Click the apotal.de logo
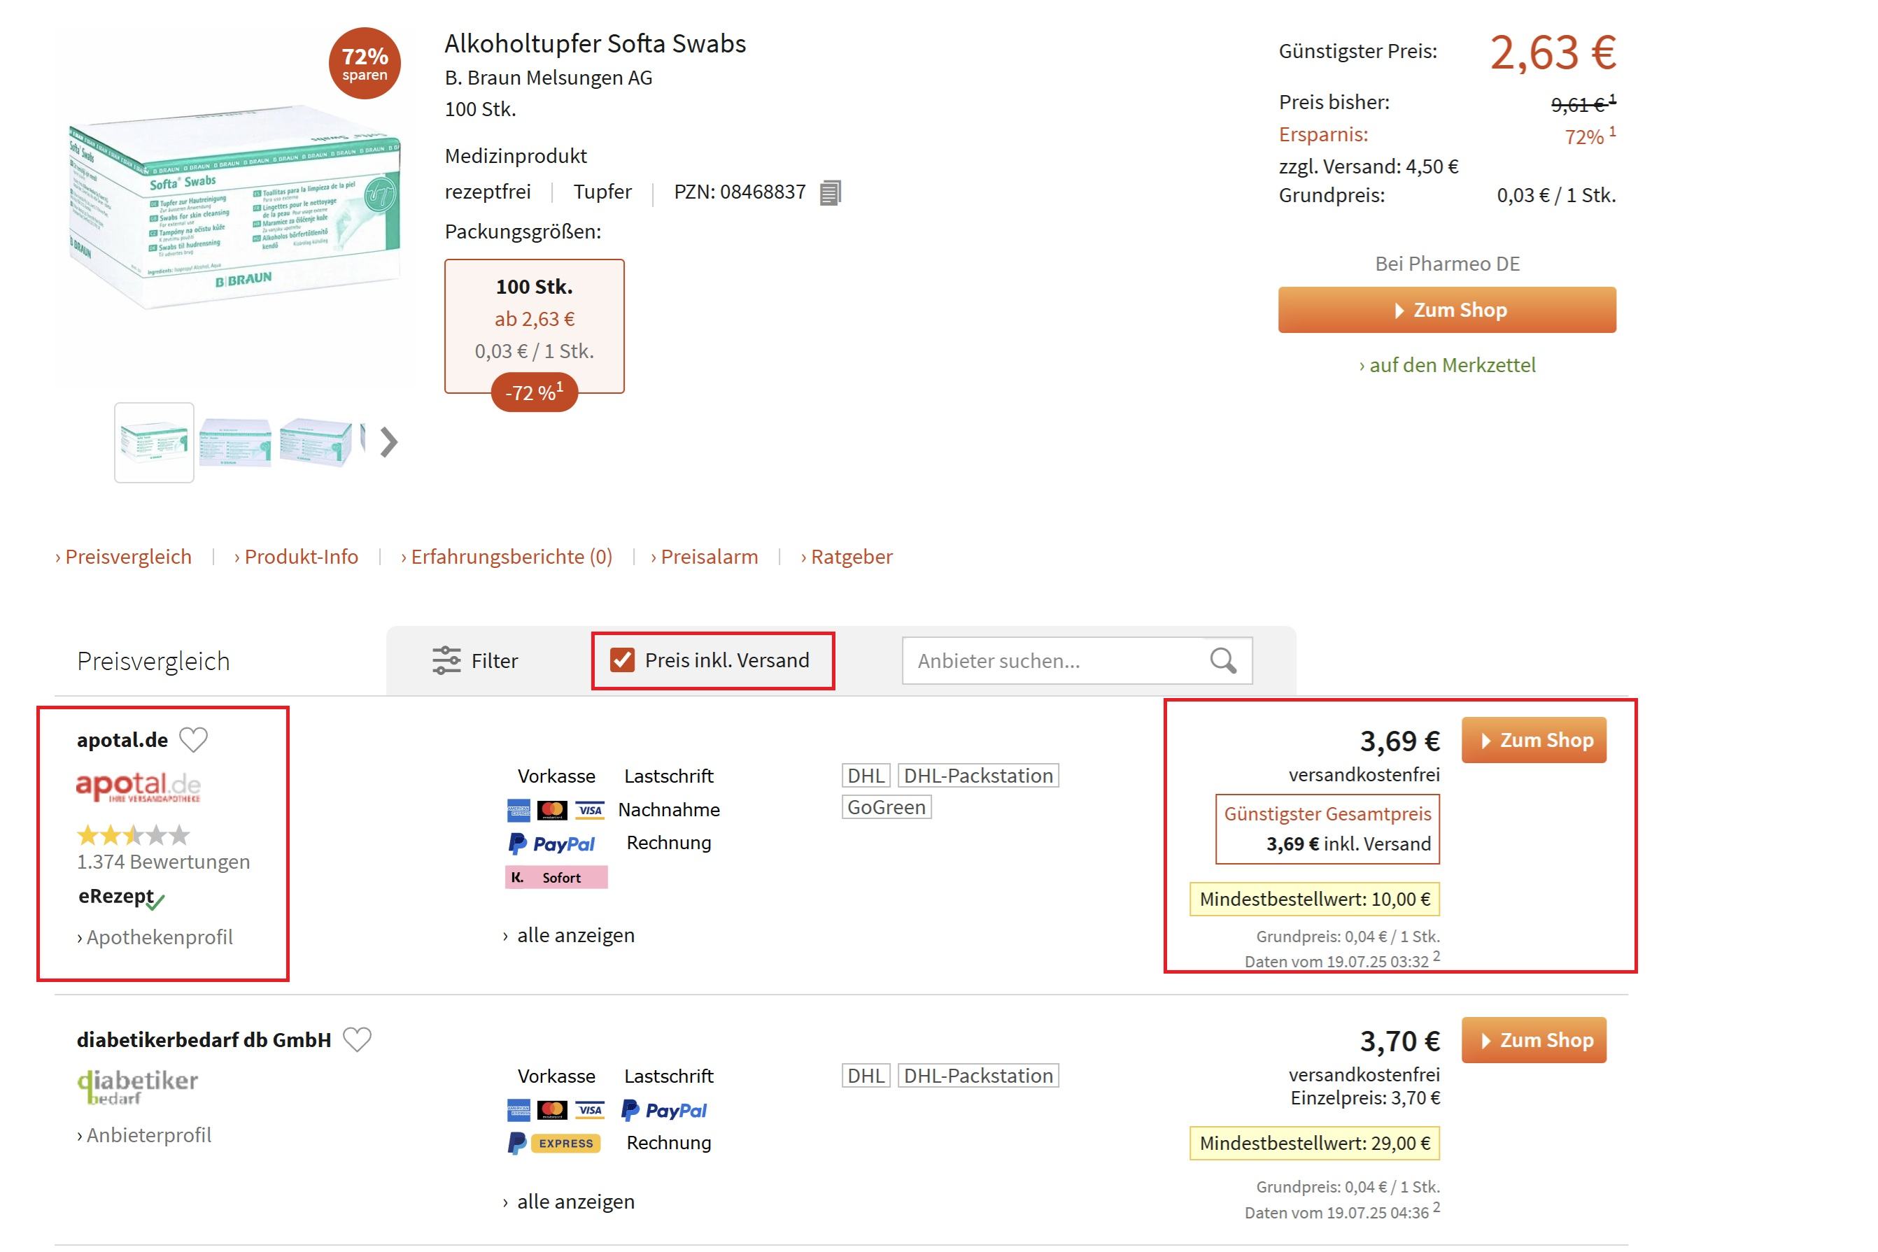This screenshot has height=1252, width=1878. [139, 786]
